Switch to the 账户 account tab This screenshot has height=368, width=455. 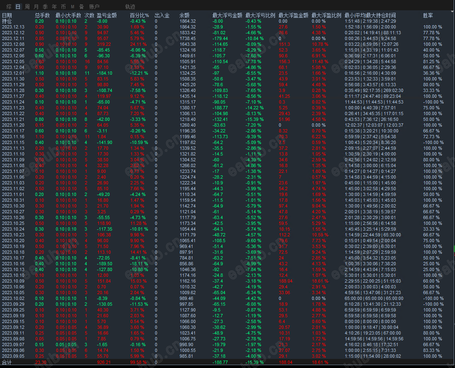[94, 6]
